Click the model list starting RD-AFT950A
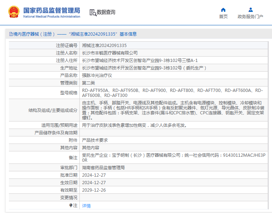This screenshot has height=213, width=272. coord(172,93)
